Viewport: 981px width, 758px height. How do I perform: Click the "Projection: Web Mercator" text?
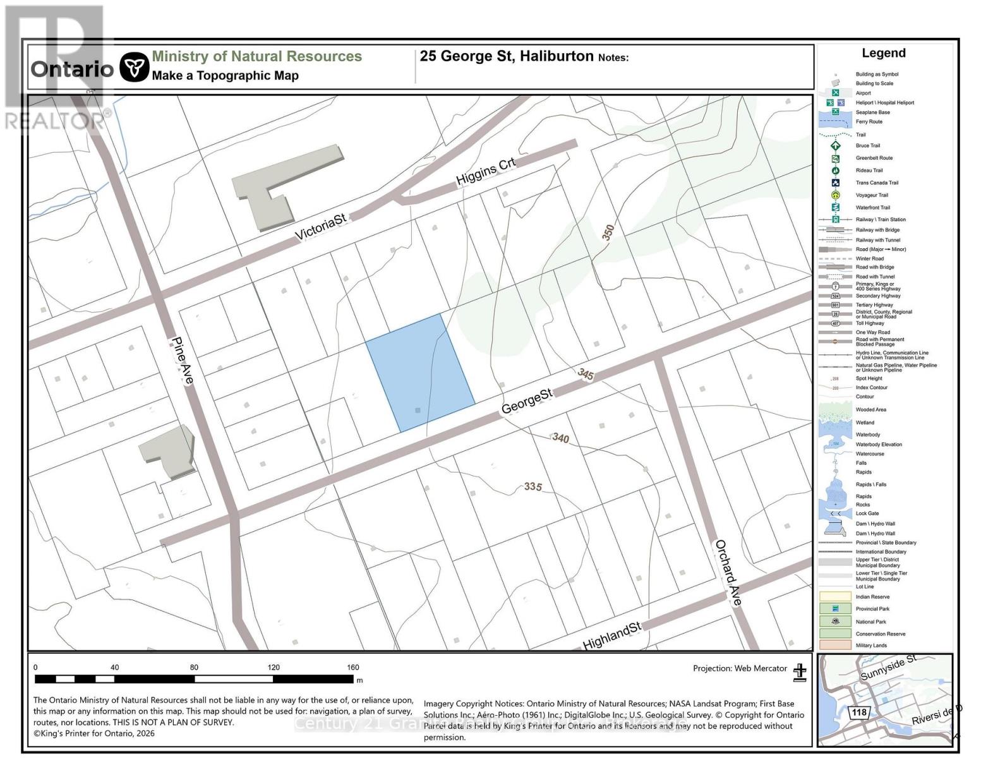[x=740, y=668]
